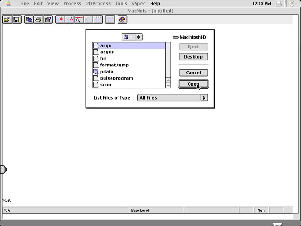Click the greyed Eject button

(x=193, y=47)
